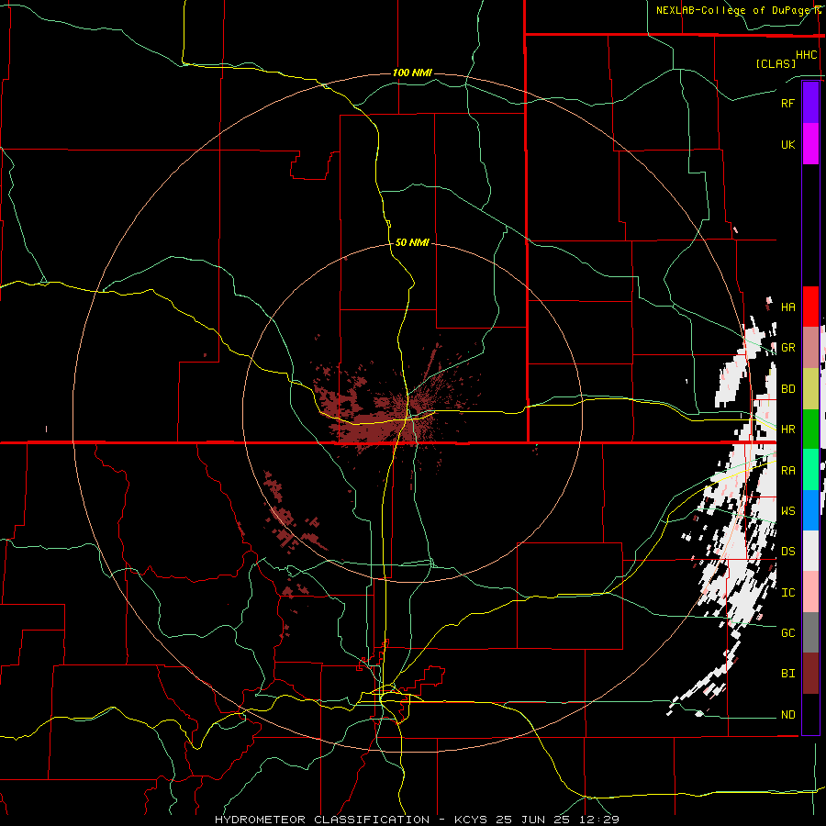Click the 'HR' legend label
This screenshot has height=826, width=826.
[x=787, y=430]
